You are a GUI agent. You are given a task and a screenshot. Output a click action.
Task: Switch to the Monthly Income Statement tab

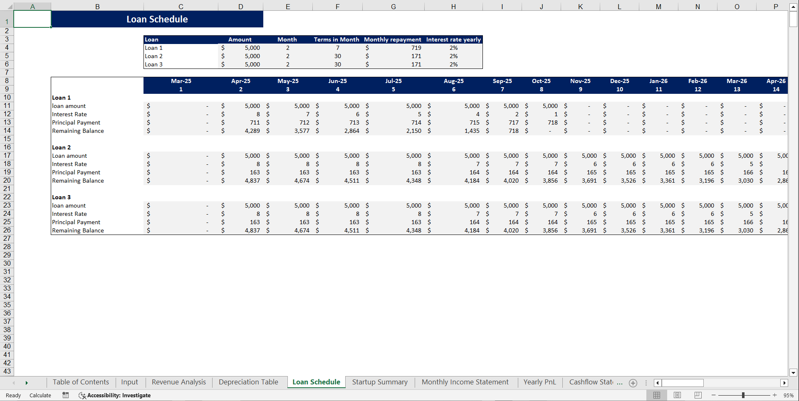(465, 382)
